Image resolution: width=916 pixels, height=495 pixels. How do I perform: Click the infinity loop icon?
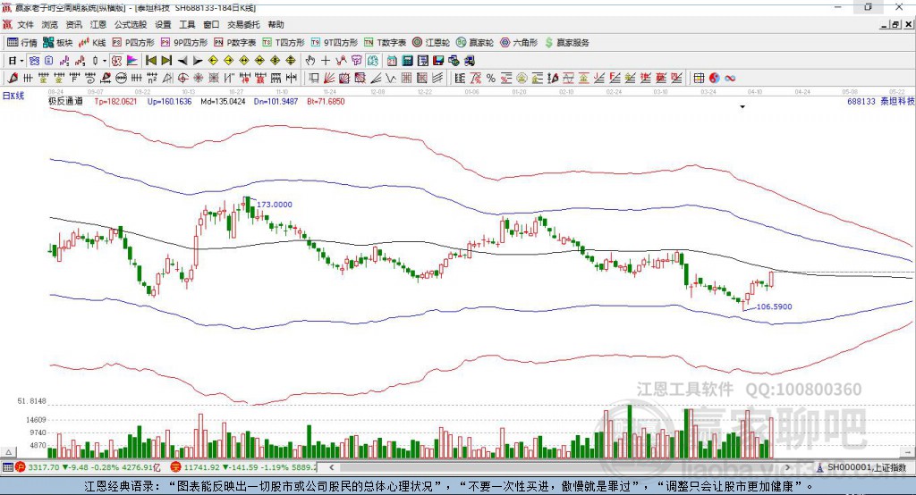(730, 78)
